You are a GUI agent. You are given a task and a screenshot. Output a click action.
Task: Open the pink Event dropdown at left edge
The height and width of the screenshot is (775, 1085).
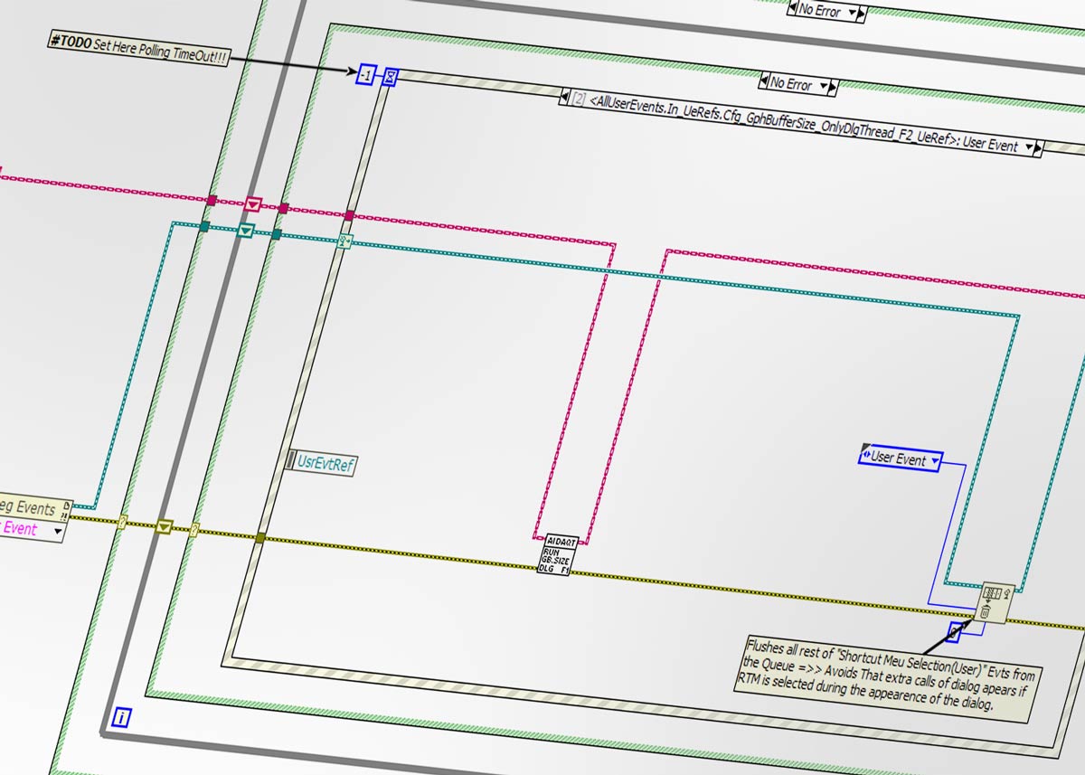[x=59, y=532]
